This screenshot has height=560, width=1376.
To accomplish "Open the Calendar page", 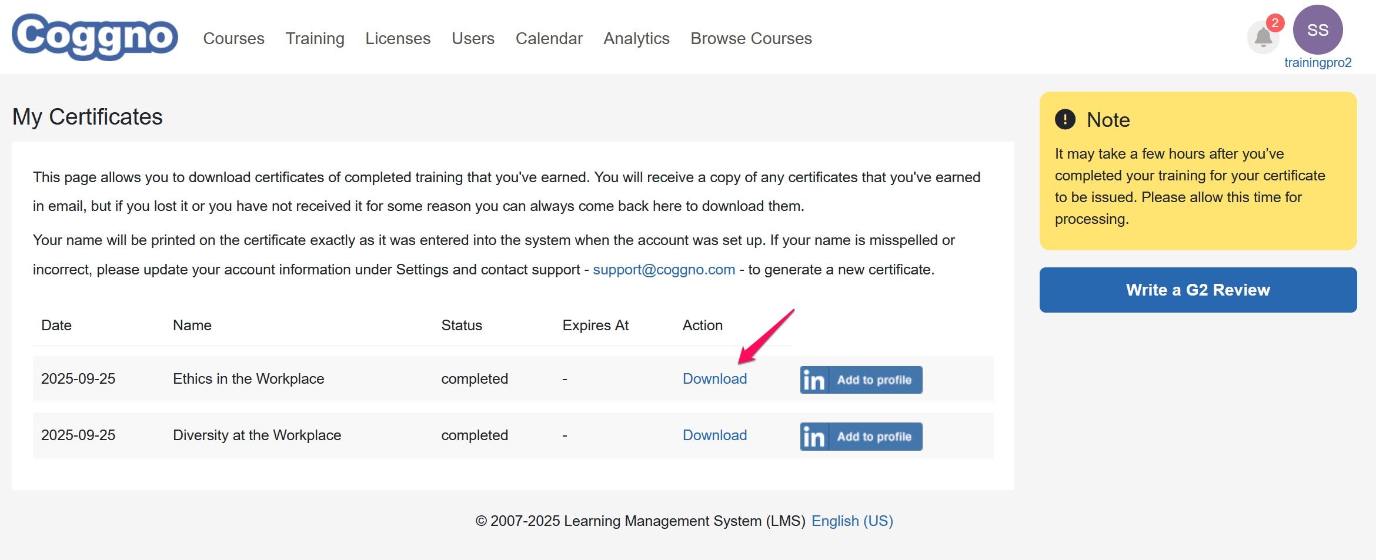I will (x=549, y=38).
